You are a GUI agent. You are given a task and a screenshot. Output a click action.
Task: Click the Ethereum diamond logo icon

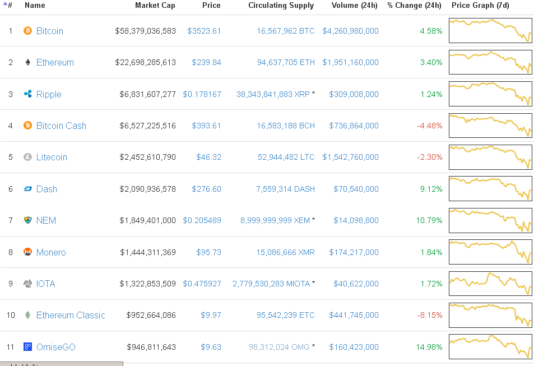27,62
